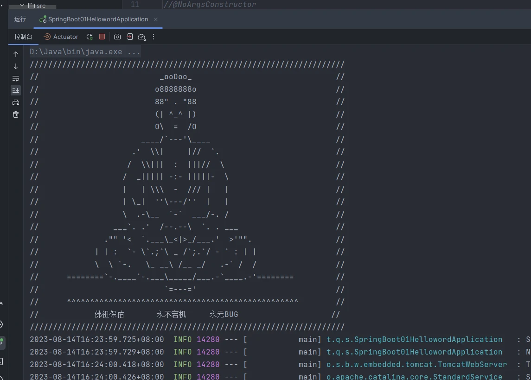Click the 运行 tool window label
The image size is (531, 380).
point(20,19)
